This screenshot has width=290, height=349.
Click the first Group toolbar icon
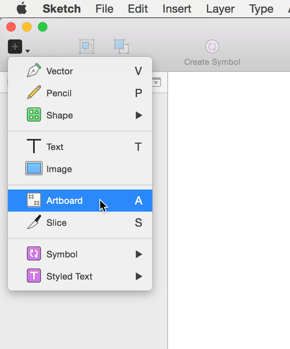pos(87,47)
